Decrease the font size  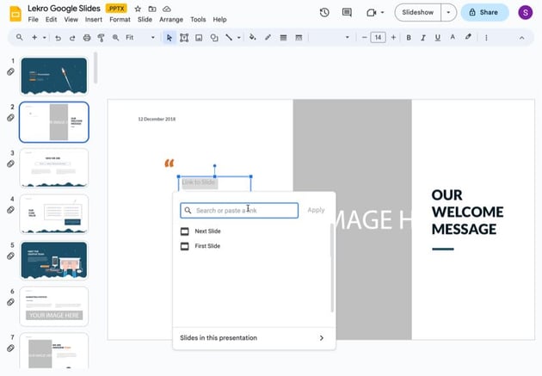(x=364, y=37)
